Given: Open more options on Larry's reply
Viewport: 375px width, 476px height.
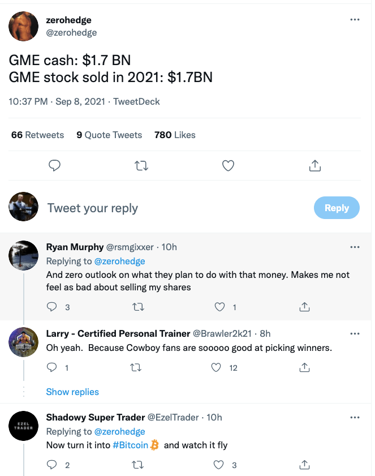Looking at the screenshot, I should [355, 333].
